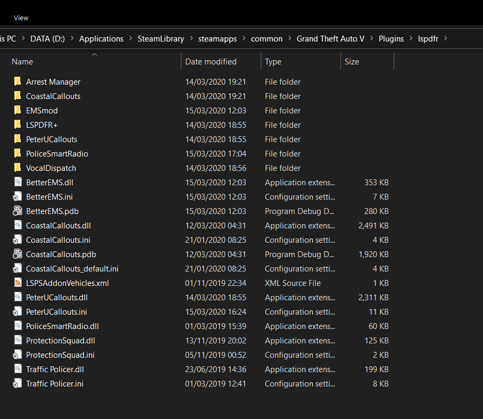Click the 13/11/2019 20:02 date cell

pos(215,341)
